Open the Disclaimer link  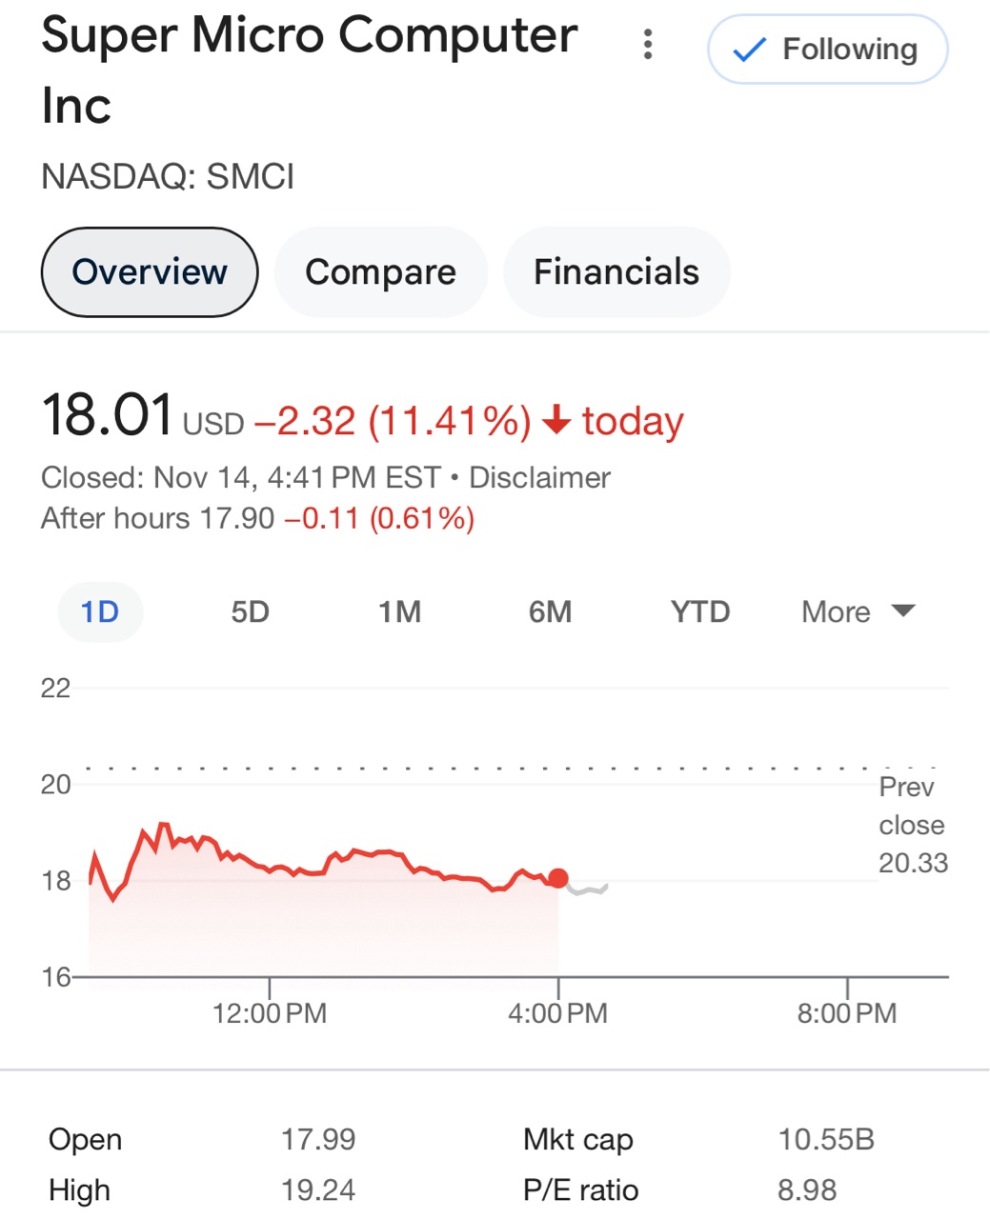(x=539, y=477)
